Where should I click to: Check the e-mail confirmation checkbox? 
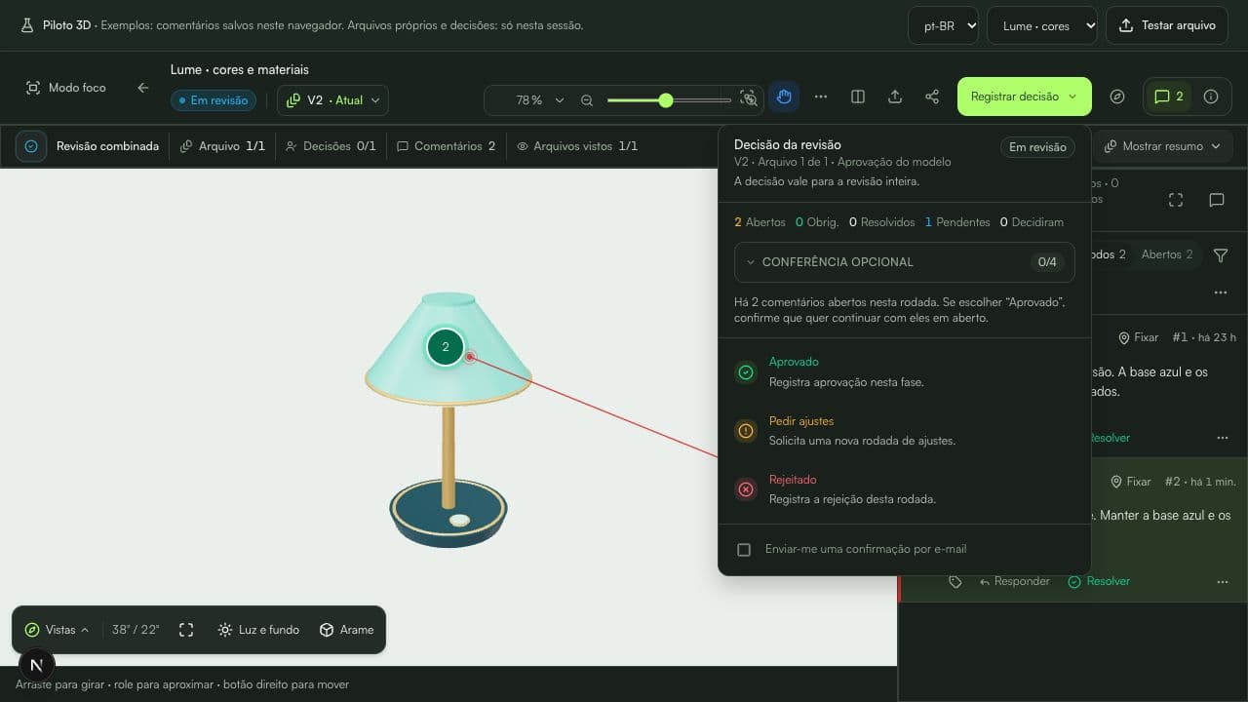(744, 550)
